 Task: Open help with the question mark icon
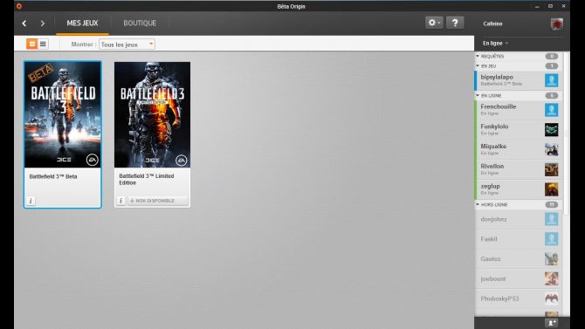(x=455, y=23)
